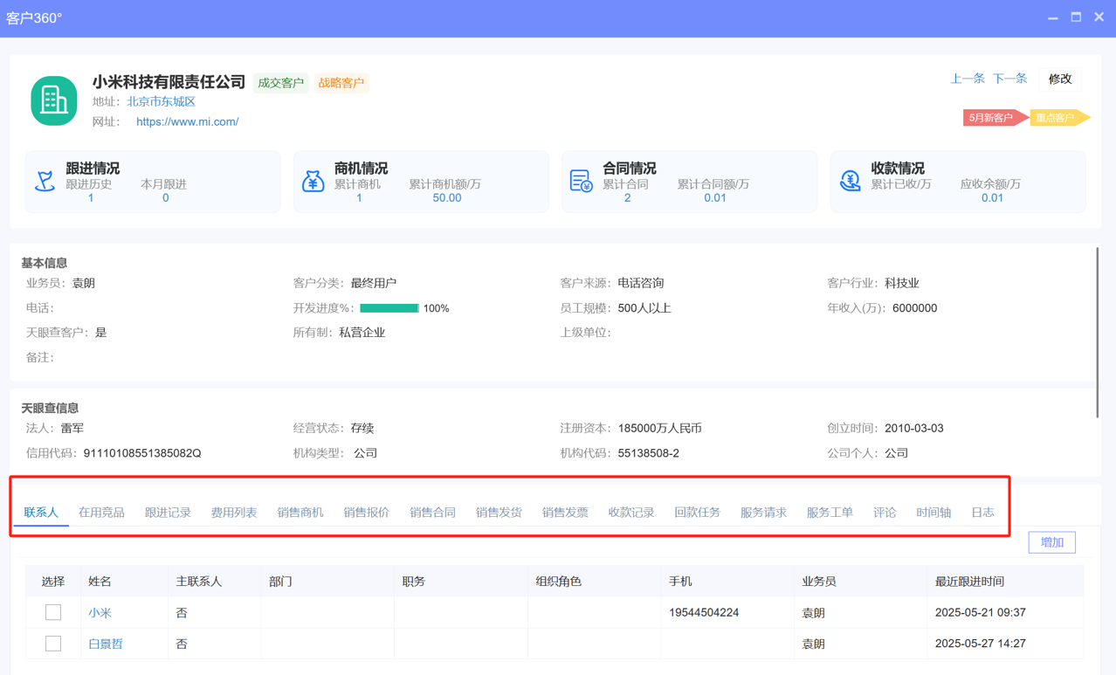
Task: Click the 成交客户 green badge
Action: [x=281, y=83]
